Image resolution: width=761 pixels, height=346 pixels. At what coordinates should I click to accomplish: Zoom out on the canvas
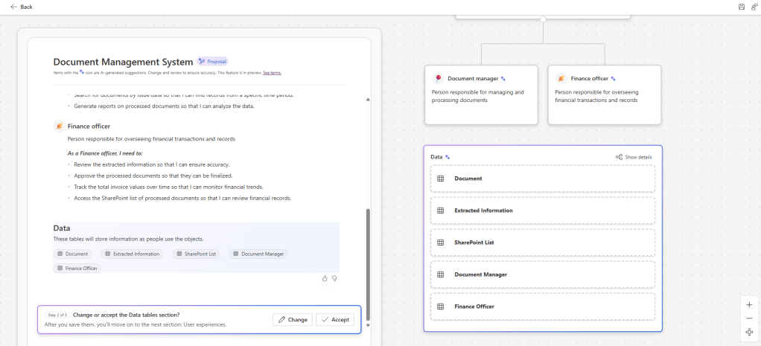[749, 318]
